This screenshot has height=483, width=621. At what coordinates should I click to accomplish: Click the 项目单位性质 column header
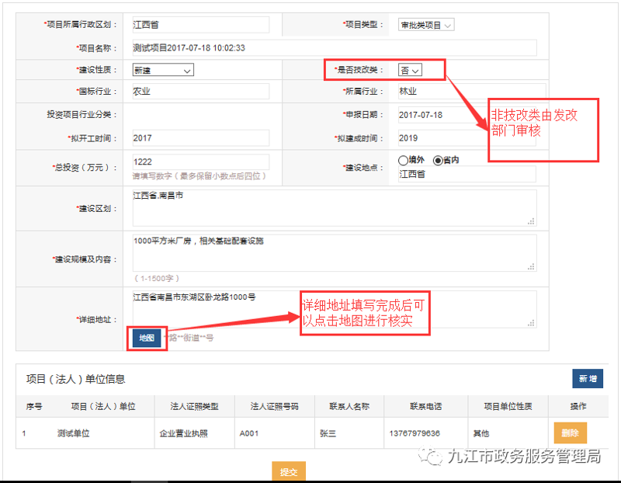coord(508,406)
